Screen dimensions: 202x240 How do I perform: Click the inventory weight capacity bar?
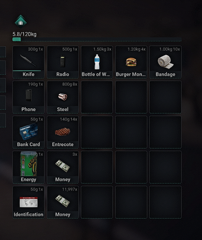[97, 39]
